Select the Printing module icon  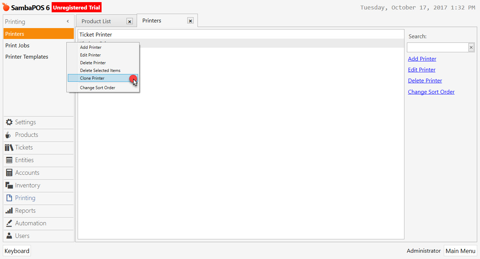8,198
